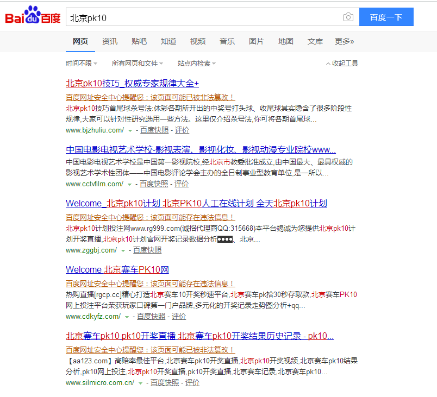Click the Baidu logo
Viewport: 437px width, 397px height.
coord(33,17)
